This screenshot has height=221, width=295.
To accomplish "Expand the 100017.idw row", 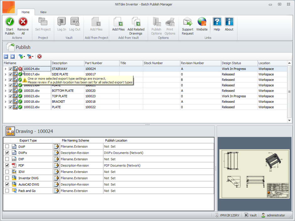I will click(x=5, y=74).
